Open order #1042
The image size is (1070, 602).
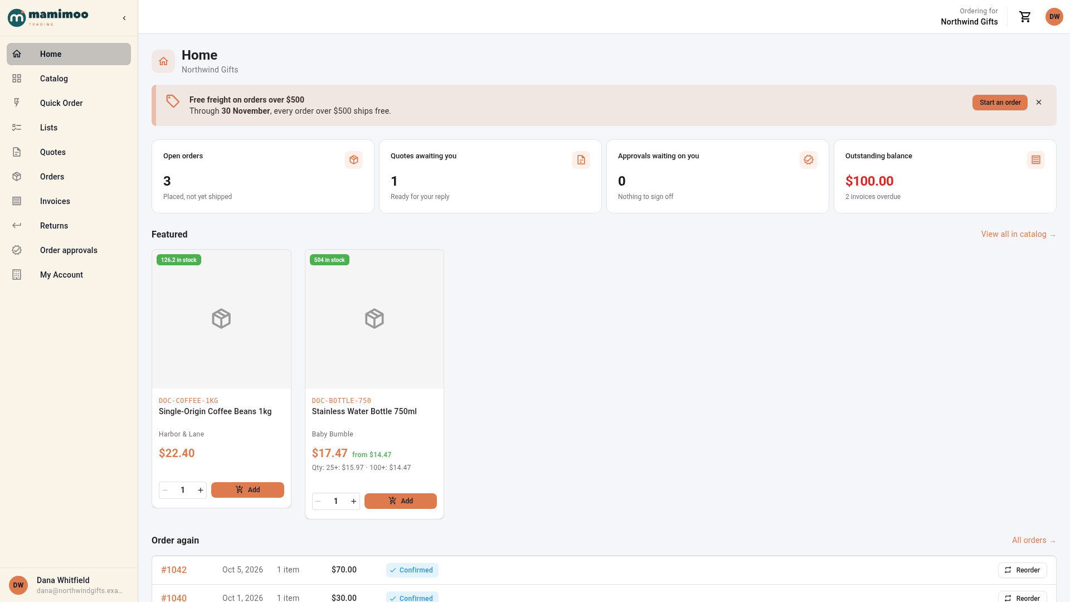click(174, 570)
